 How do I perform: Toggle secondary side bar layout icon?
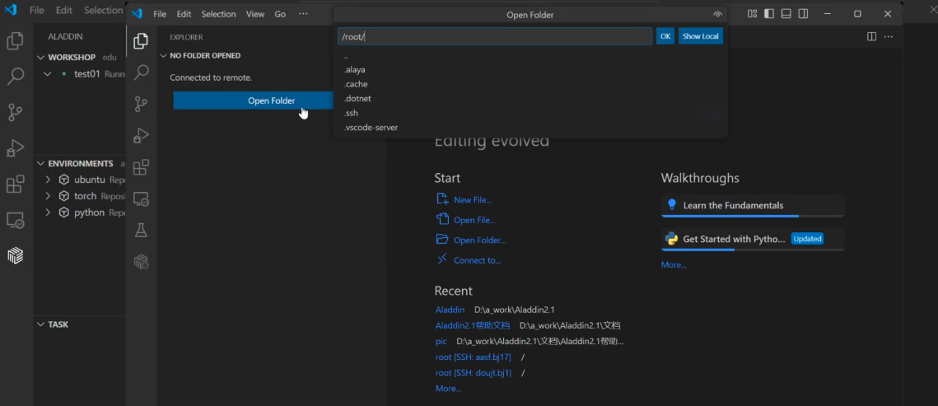[x=804, y=14]
